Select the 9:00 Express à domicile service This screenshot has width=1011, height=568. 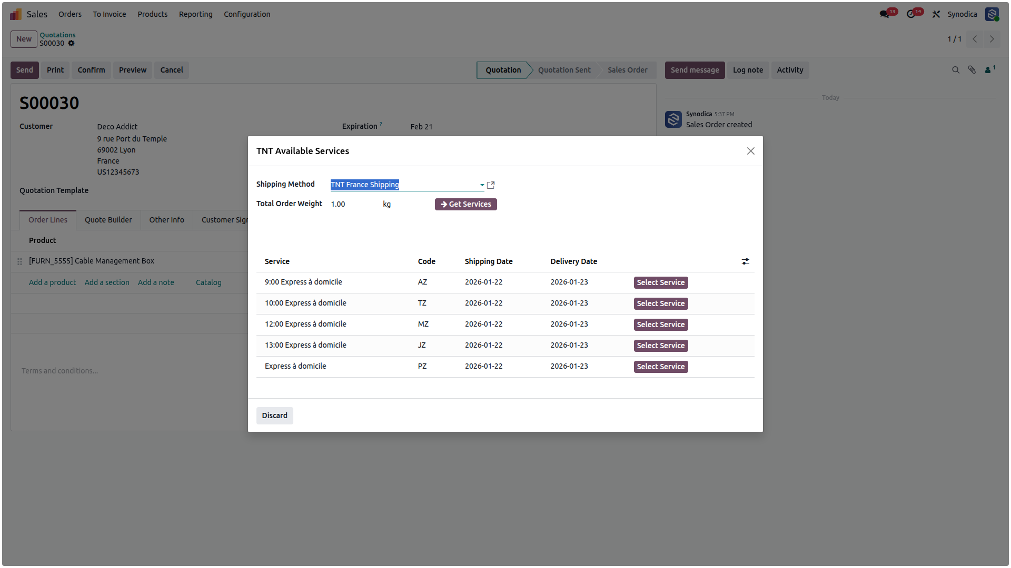(x=661, y=282)
